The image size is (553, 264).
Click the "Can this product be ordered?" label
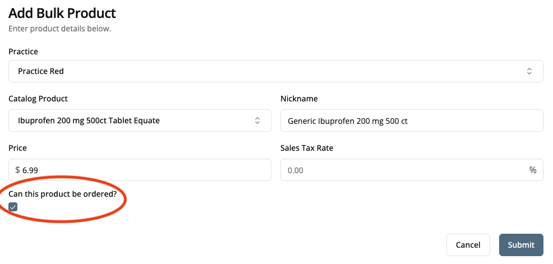(x=62, y=194)
